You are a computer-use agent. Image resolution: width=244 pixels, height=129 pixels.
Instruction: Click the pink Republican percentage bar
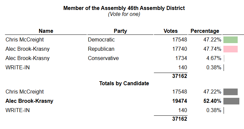coord(230,49)
